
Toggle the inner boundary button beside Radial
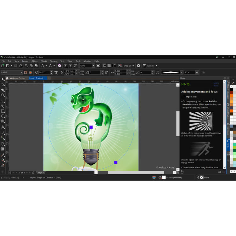tap(25, 72)
